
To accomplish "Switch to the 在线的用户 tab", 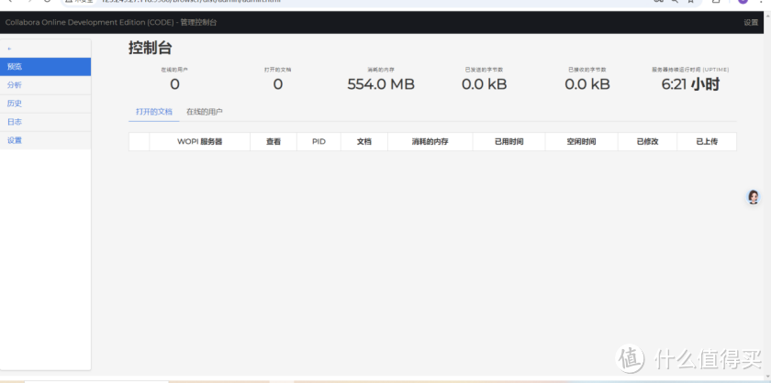I will 205,112.
